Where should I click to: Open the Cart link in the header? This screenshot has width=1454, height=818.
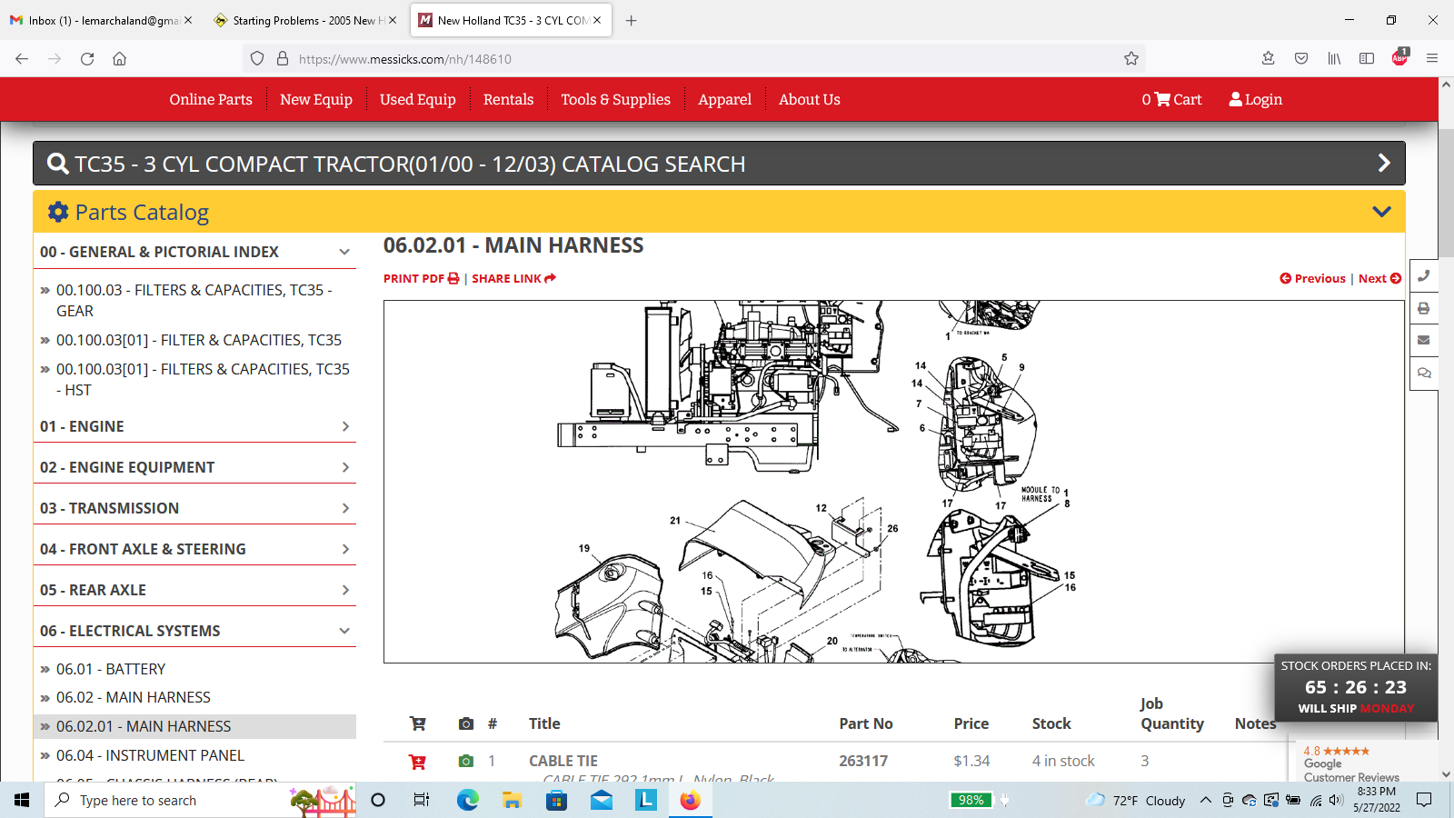[x=1171, y=99]
